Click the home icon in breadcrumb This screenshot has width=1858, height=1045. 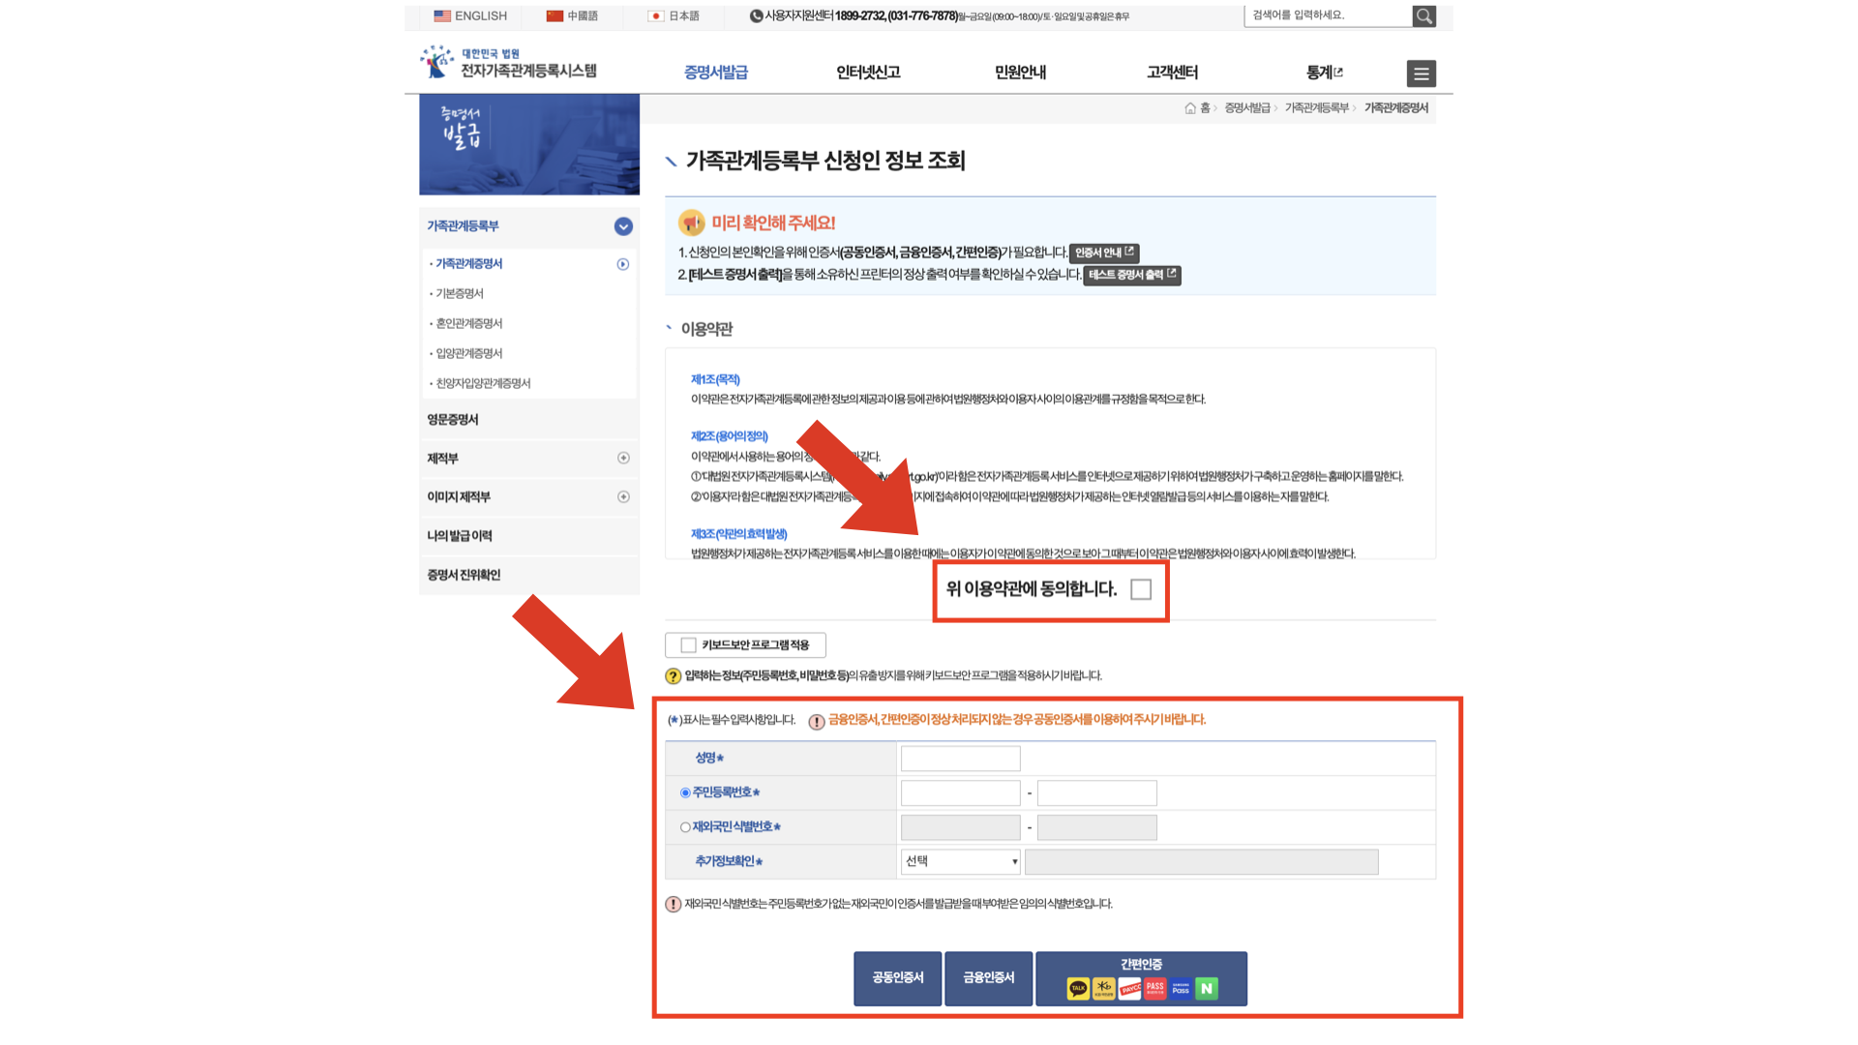click(1189, 108)
